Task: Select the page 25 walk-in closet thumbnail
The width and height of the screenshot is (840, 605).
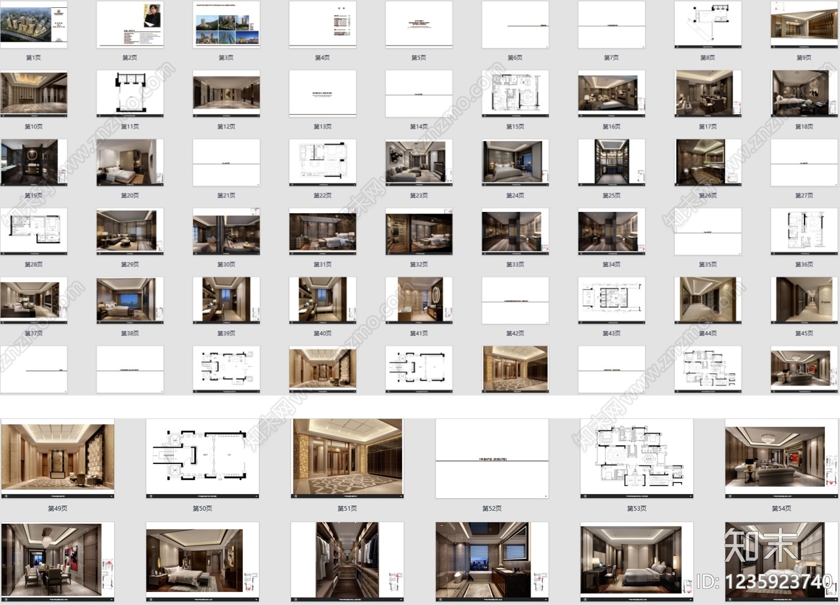Action: 612,163
